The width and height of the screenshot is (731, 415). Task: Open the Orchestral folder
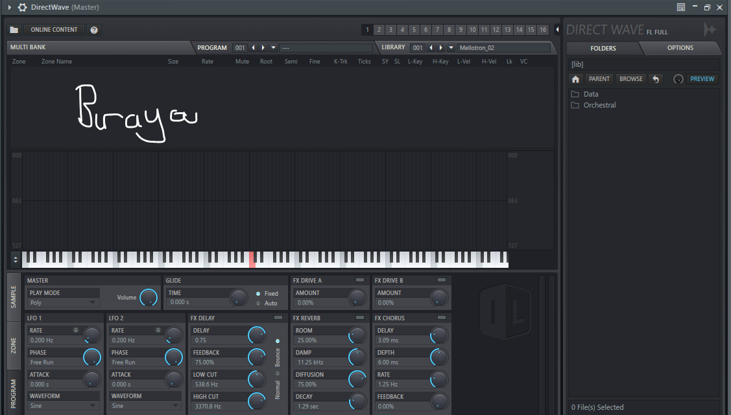pos(599,106)
